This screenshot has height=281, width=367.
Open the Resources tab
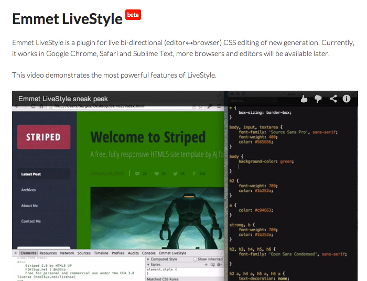48,253
